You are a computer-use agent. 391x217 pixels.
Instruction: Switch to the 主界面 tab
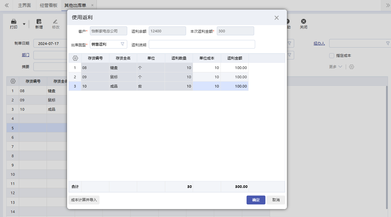click(x=24, y=5)
